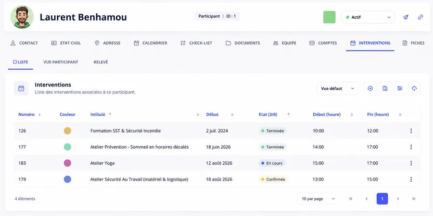
Task: Click pink color dot of Atelier Yoga
Action: (67, 163)
